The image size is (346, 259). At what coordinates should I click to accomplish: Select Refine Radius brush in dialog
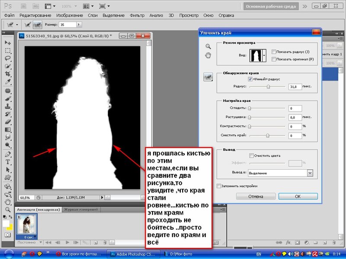[x=208, y=77]
